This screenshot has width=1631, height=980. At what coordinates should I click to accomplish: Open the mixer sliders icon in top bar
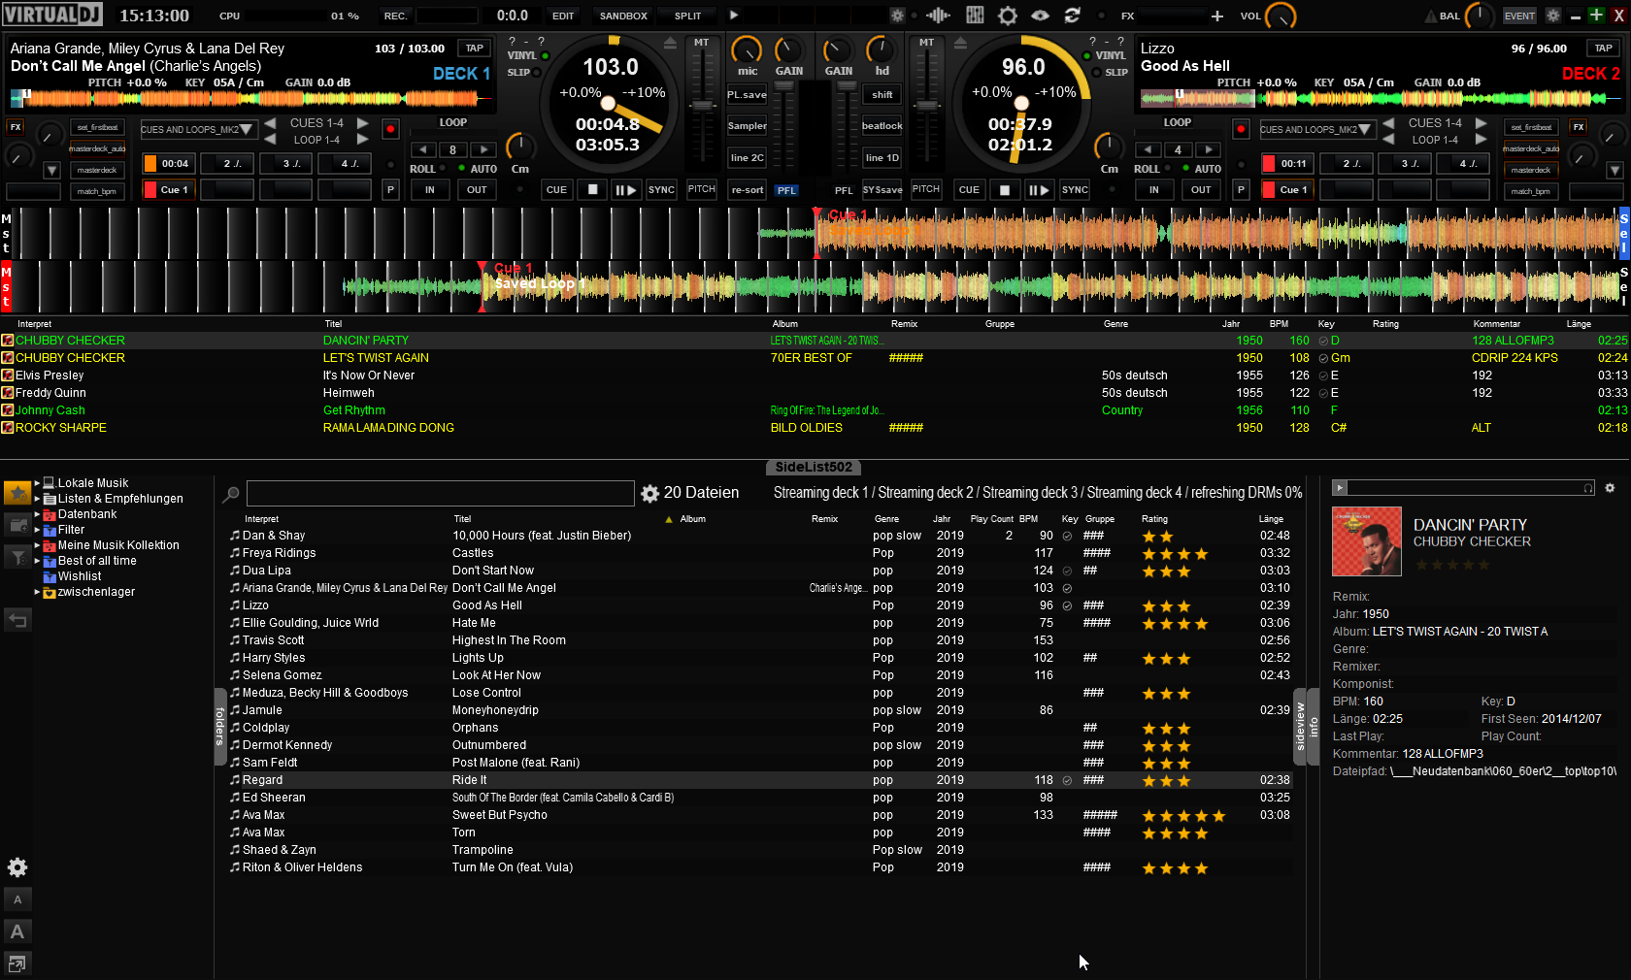[x=975, y=16]
